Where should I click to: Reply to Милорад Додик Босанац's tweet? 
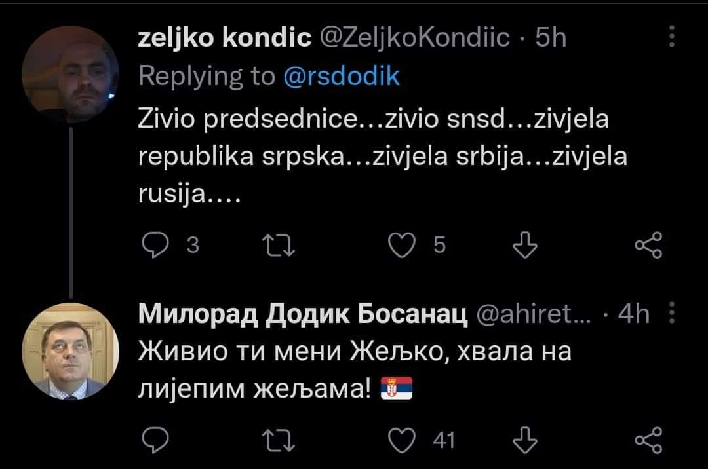pyautogui.click(x=154, y=441)
